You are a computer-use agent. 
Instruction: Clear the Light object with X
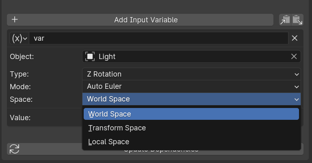[x=294, y=57]
